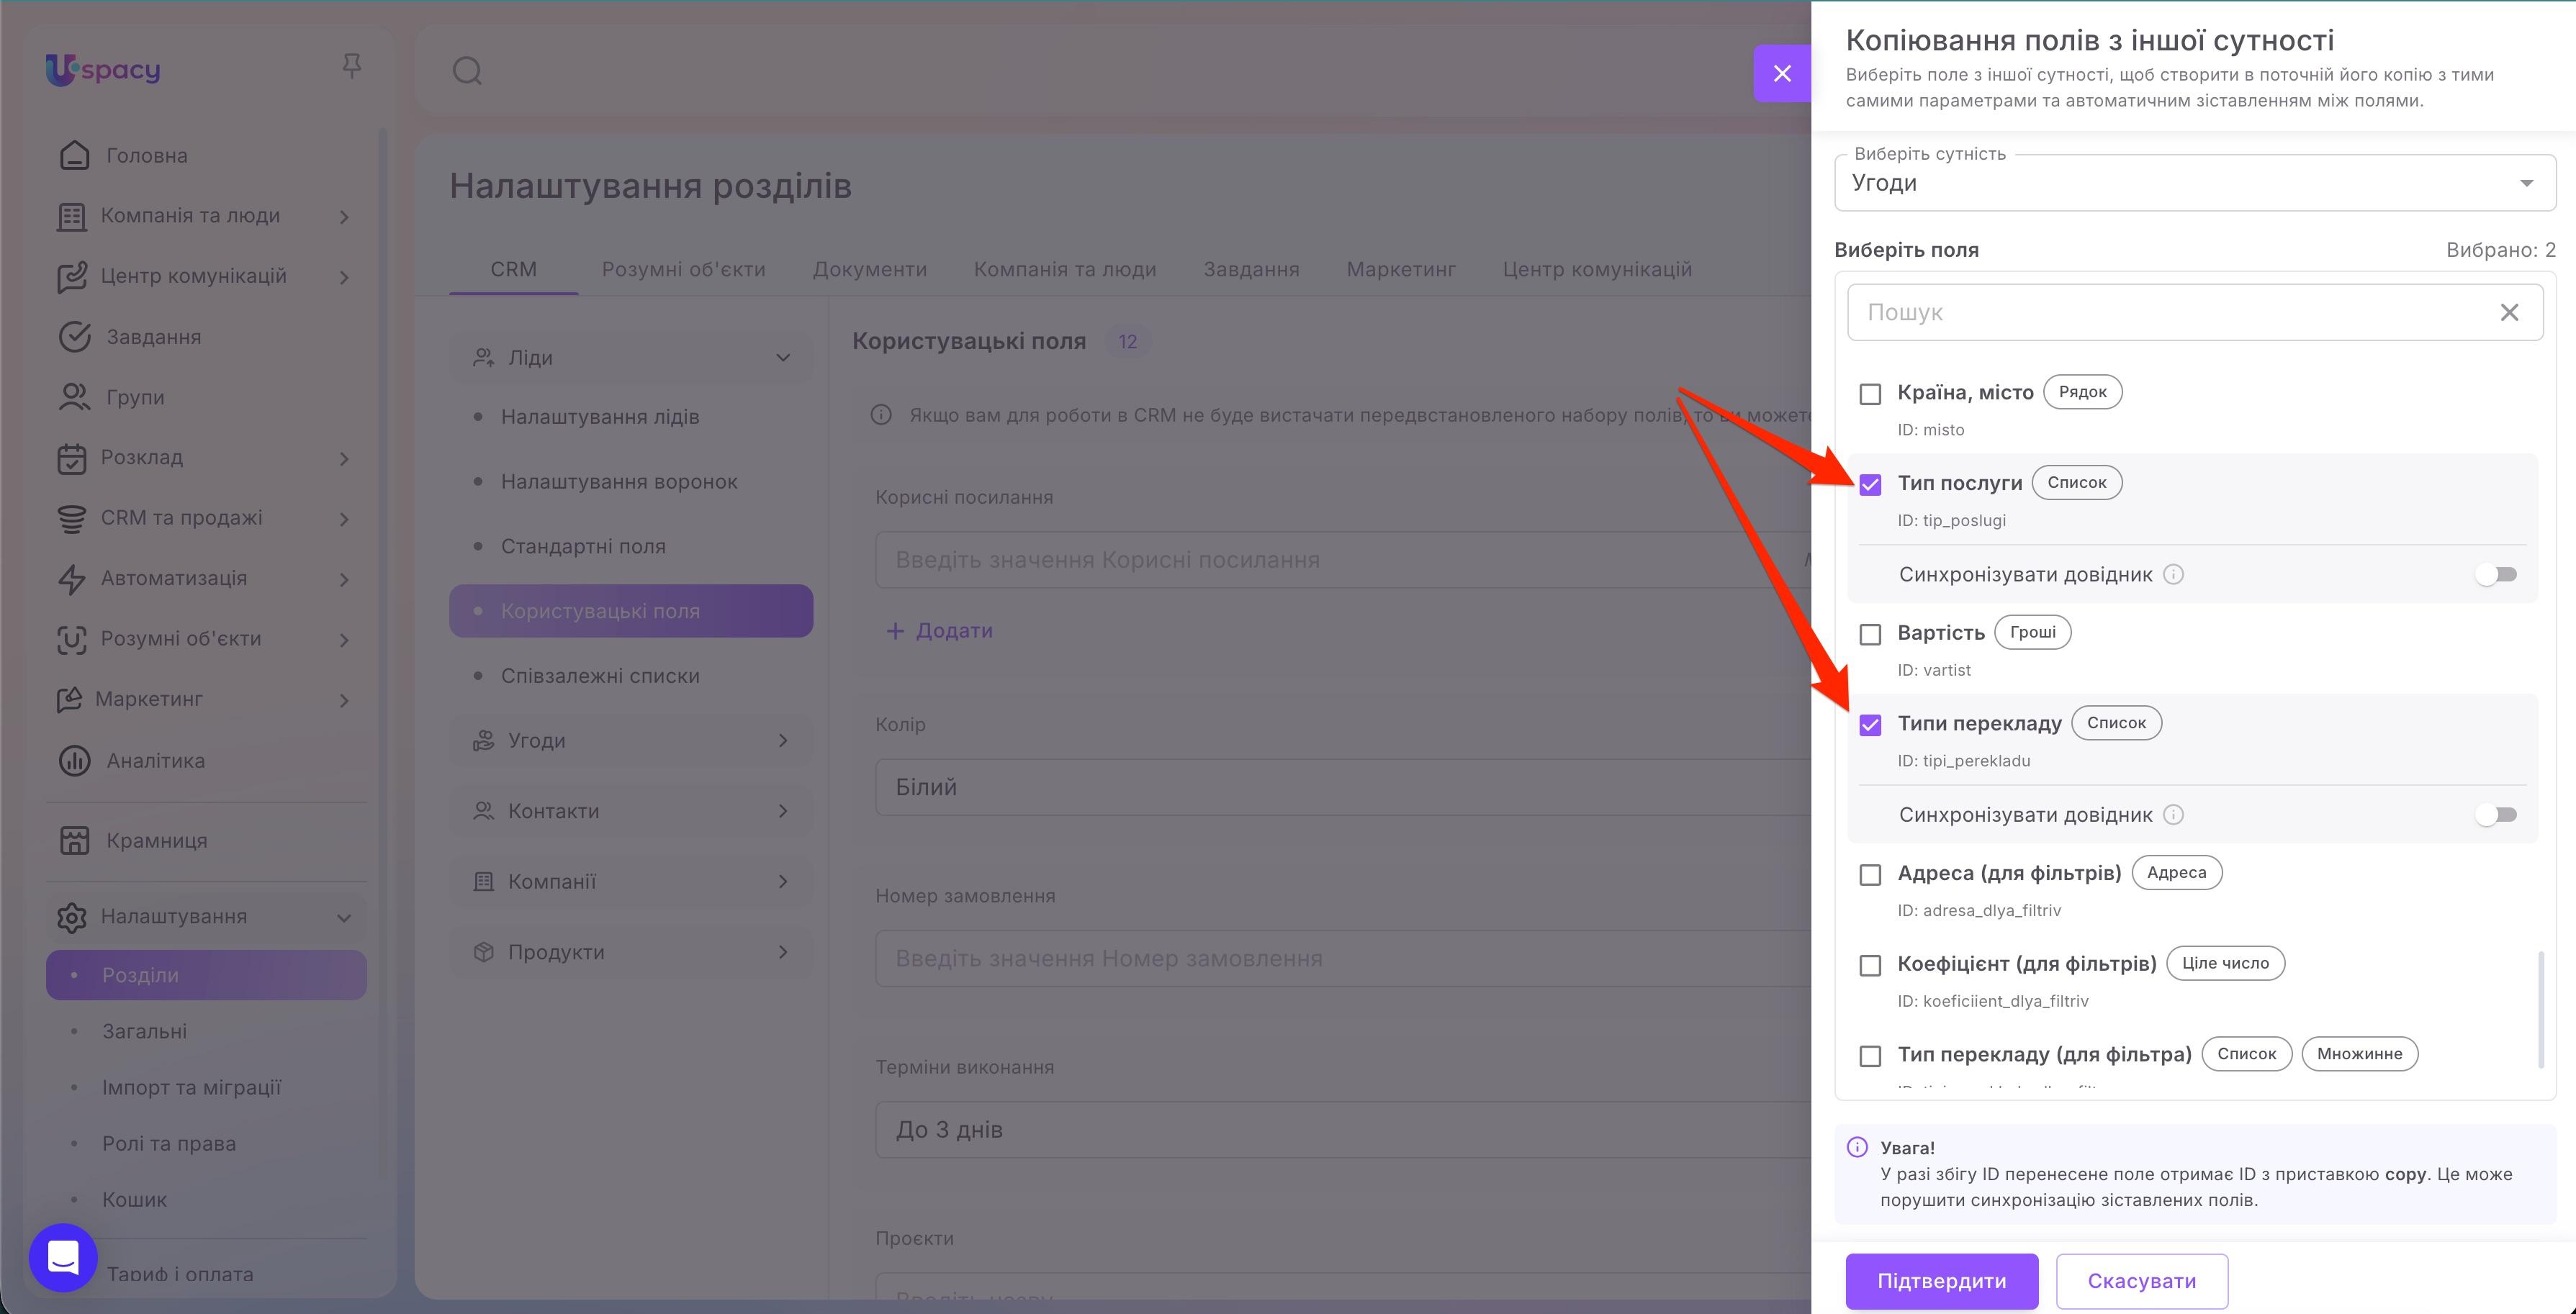The image size is (2576, 1314).
Task: Clear the Пошук field with X icon
Action: [2509, 312]
